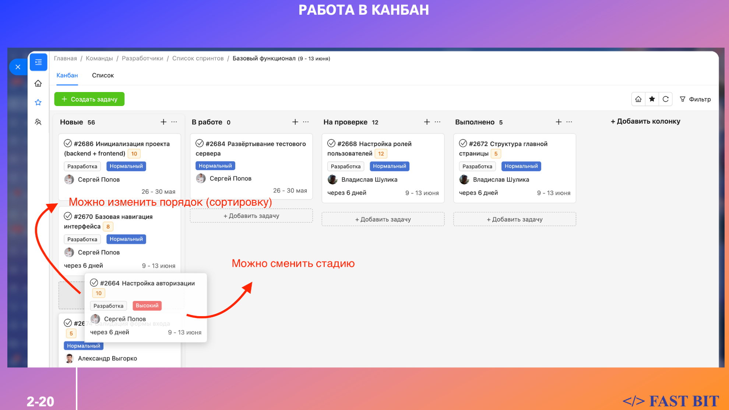Click Добавить задачу under В работе
729x410 pixels.
251,216
